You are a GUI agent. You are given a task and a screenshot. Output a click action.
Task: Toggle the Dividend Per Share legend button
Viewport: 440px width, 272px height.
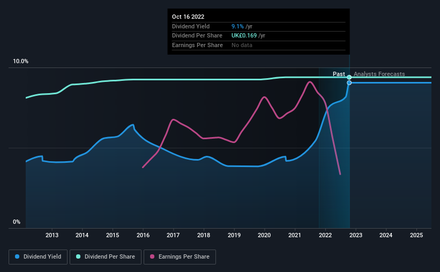point(106,257)
